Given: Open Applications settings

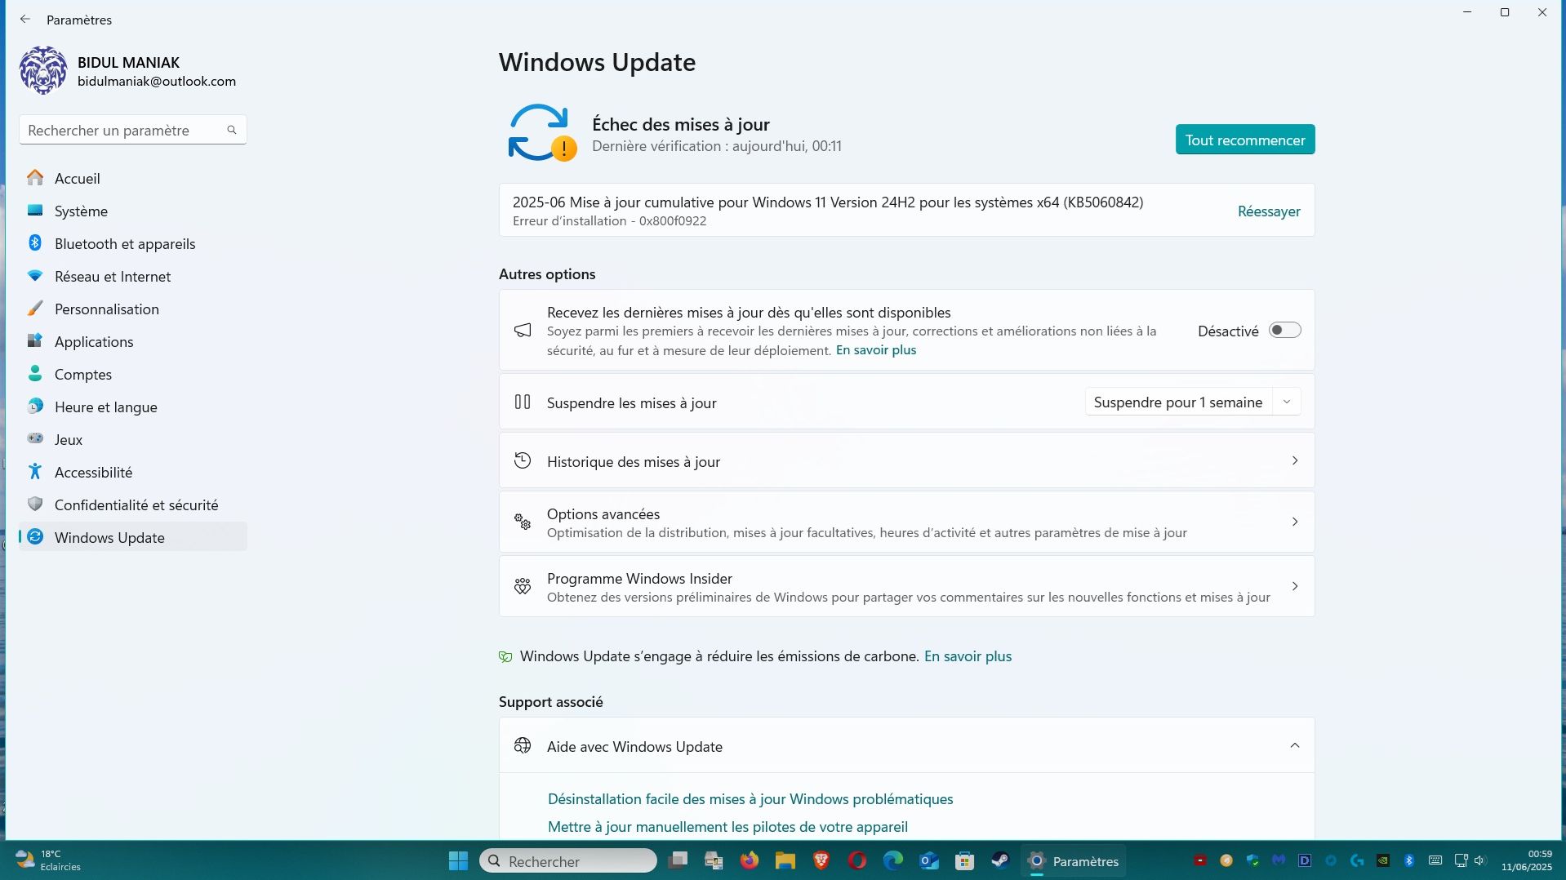Looking at the screenshot, I should (x=132, y=341).
